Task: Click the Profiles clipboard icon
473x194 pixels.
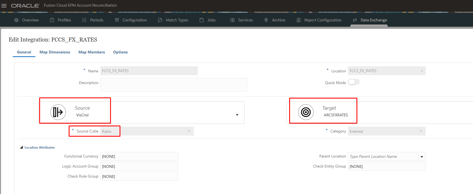Action: (52, 20)
